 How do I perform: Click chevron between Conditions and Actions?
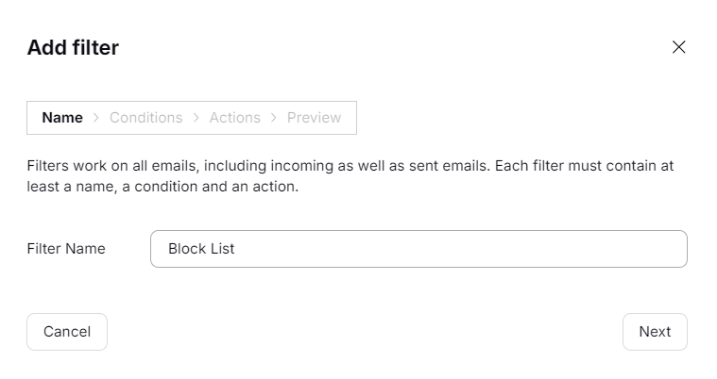pos(196,118)
